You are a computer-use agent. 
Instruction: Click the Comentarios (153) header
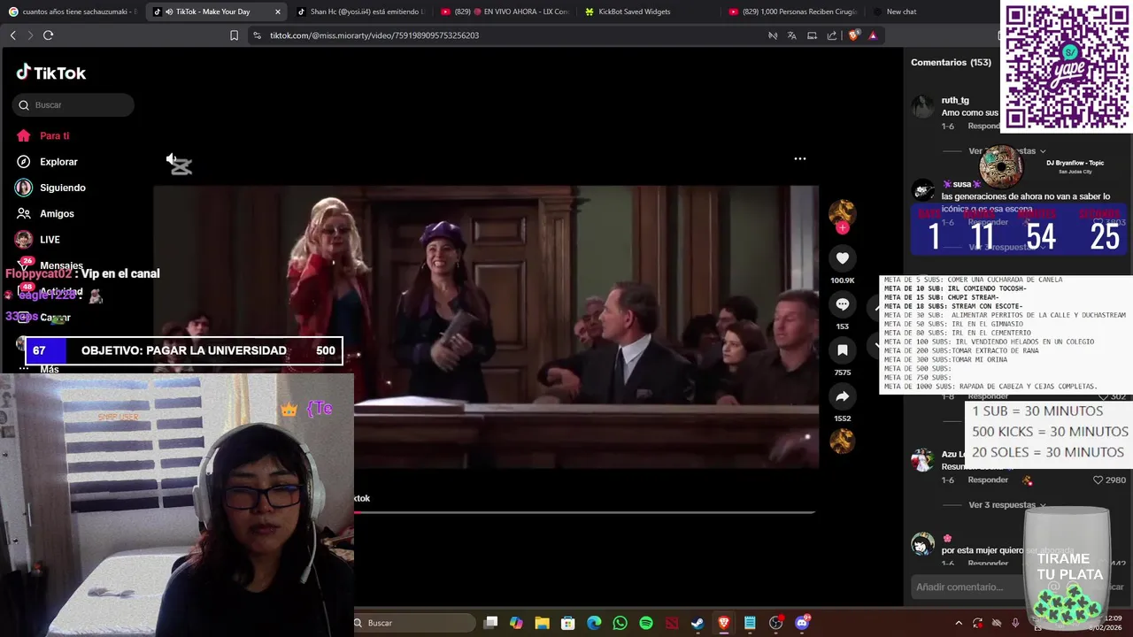click(x=951, y=63)
